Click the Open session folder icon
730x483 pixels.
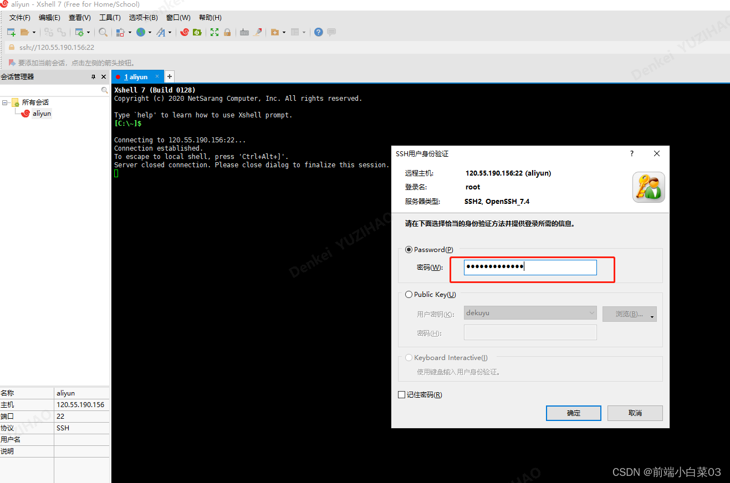pos(24,32)
